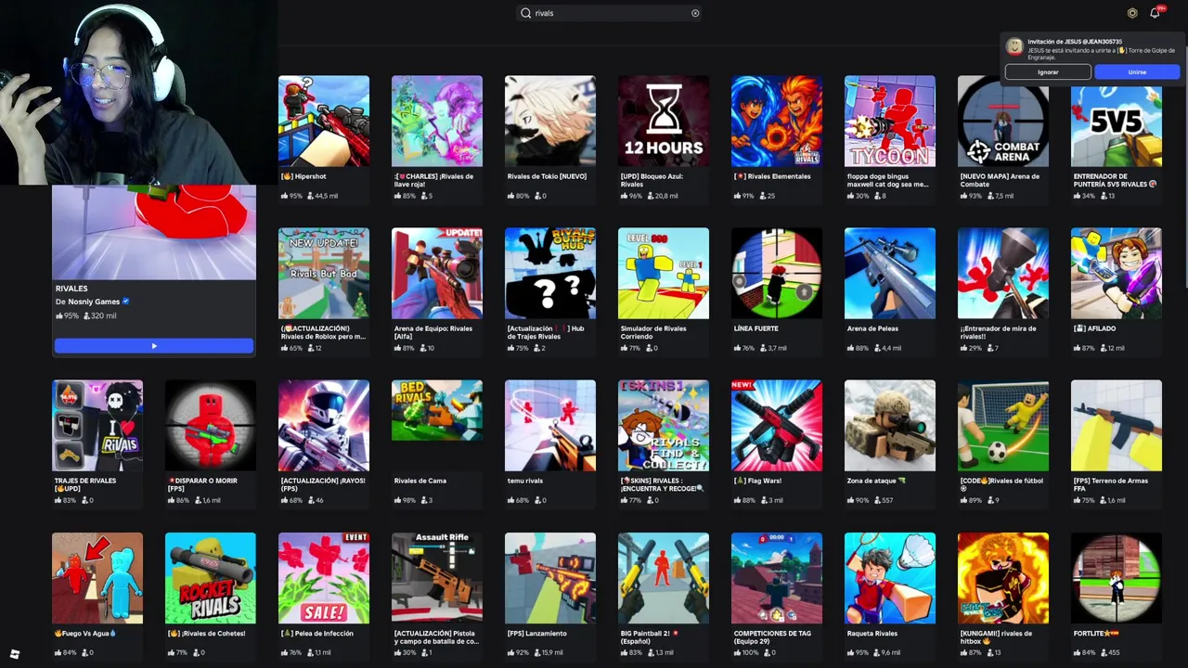The image size is (1188, 668).
Task: Click Ignorar on the invitation popup
Action: 1048,71
